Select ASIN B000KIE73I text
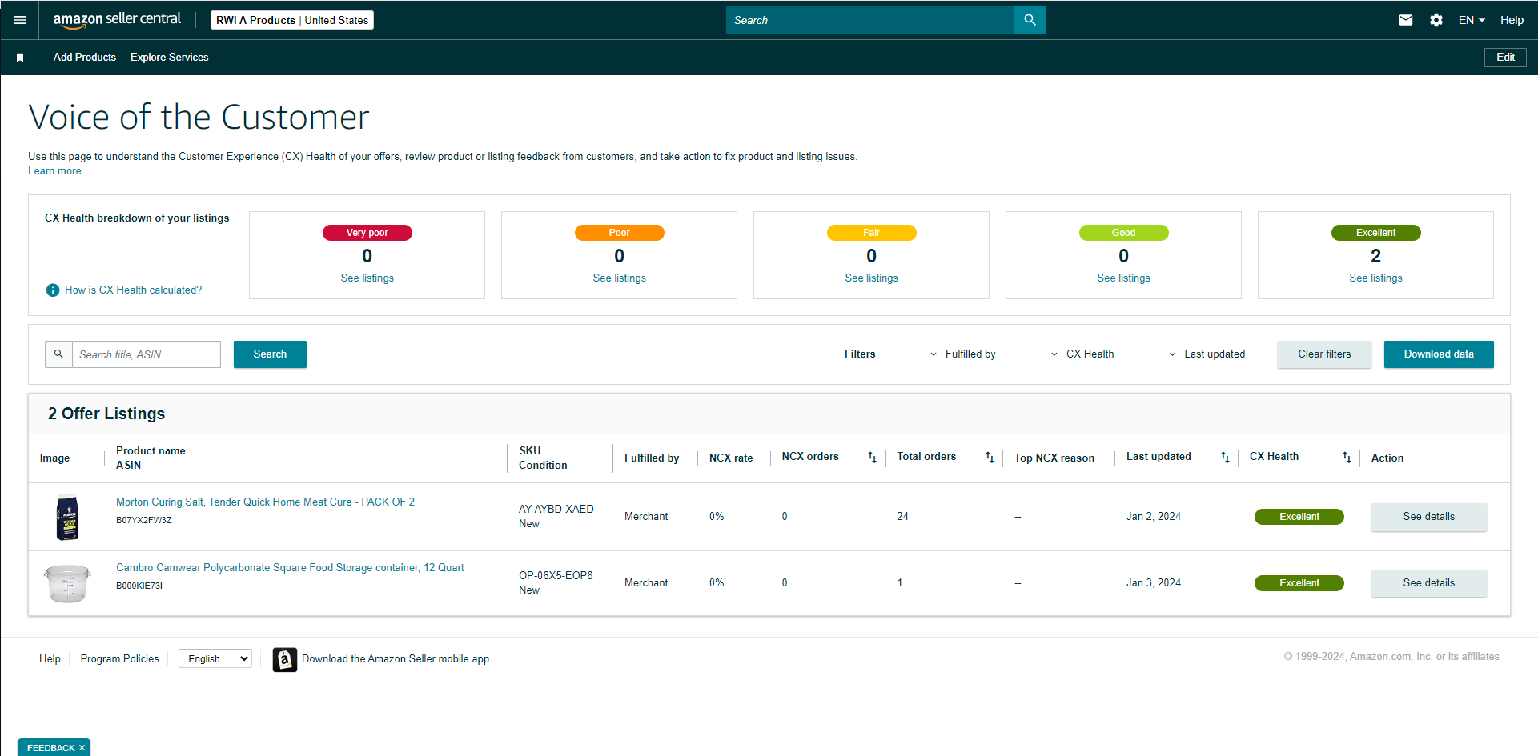The width and height of the screenshot is (1538, 756). click(139, 586)
